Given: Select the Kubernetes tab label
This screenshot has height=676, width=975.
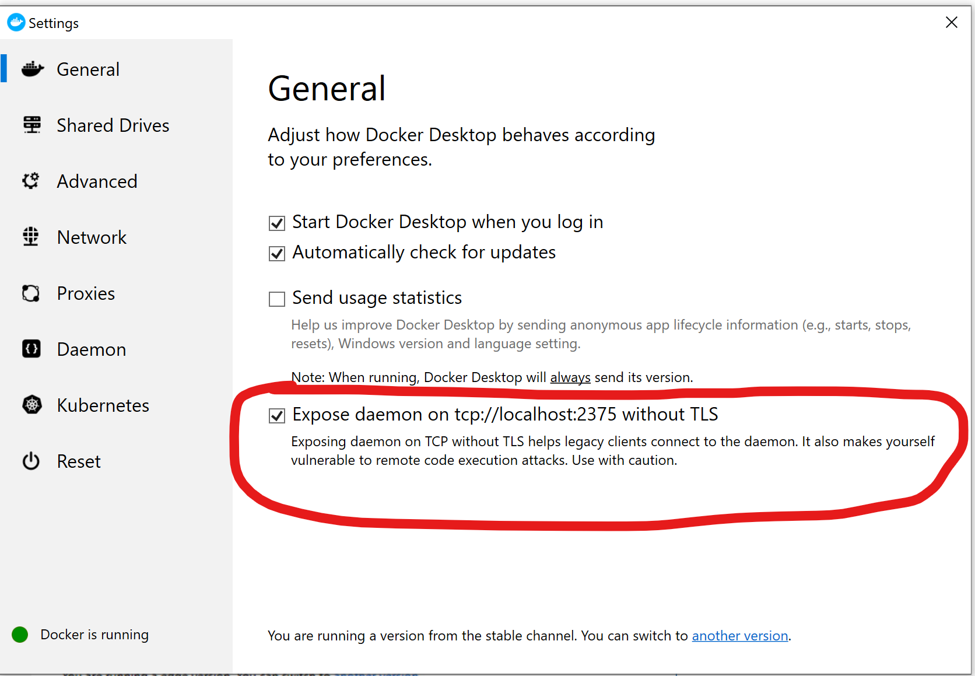Looking at the screenshot, I should click(x=103, y=405).
